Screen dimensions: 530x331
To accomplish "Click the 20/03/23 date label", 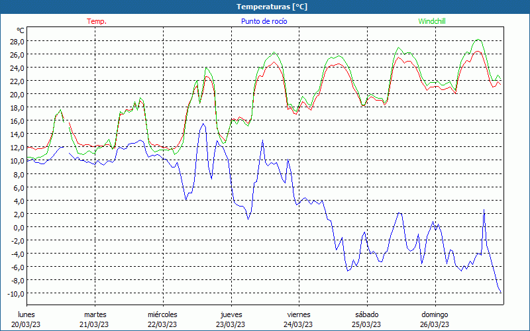I will [x=26, y=324].
